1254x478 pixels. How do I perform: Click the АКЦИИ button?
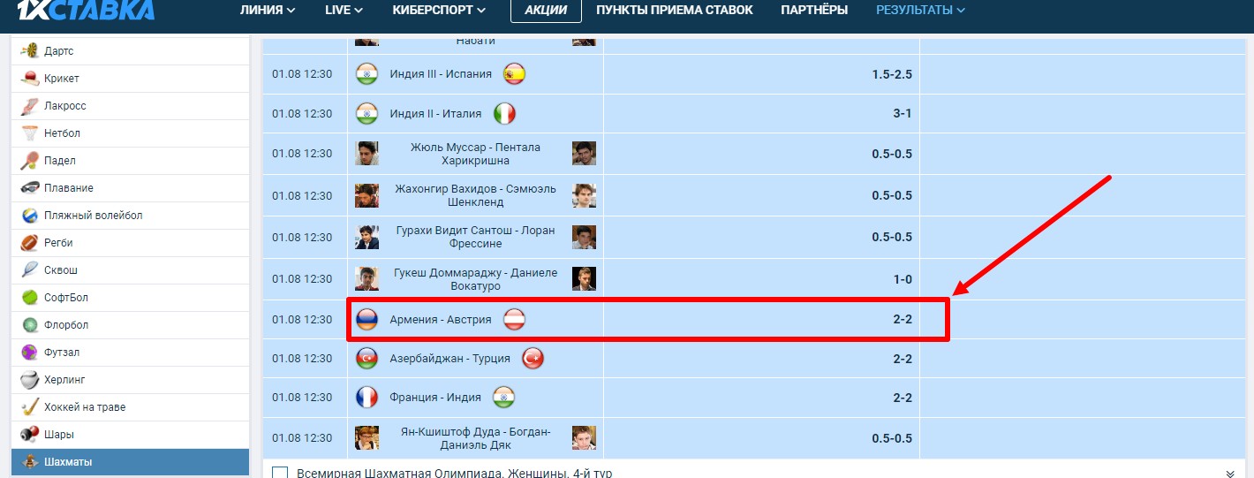(x=546, y=11)
